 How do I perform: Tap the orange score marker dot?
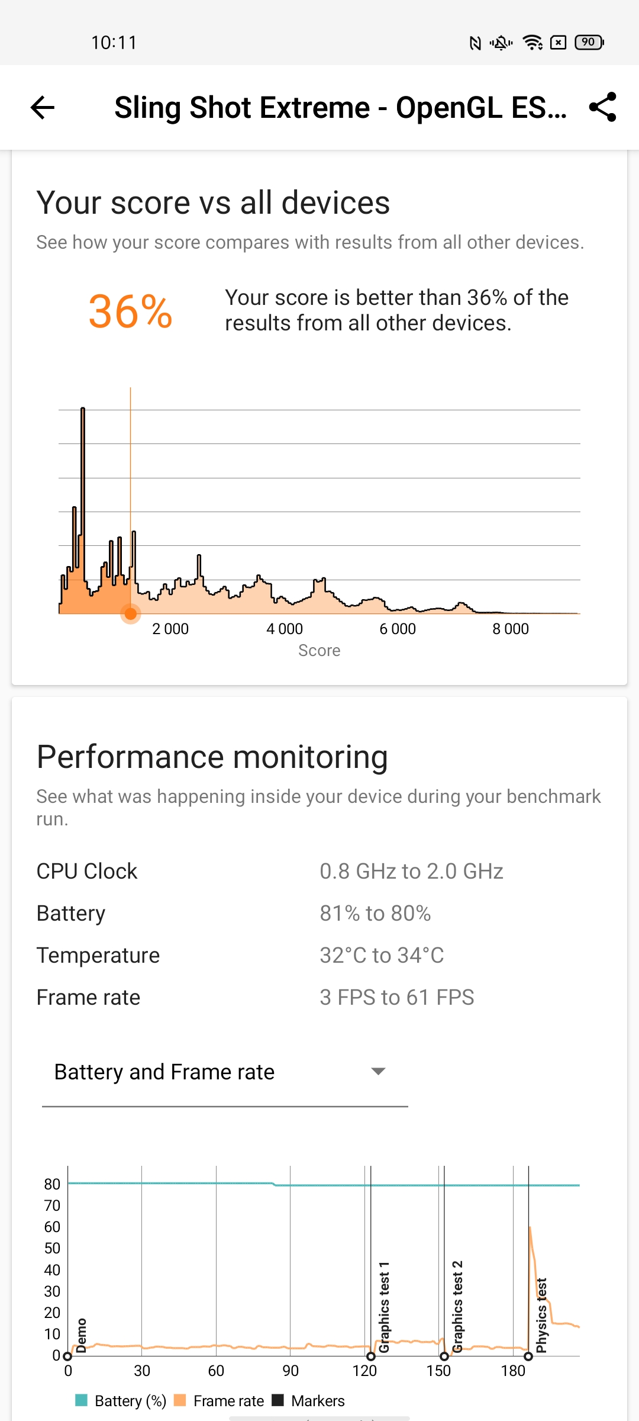click(x=130, y=614)
